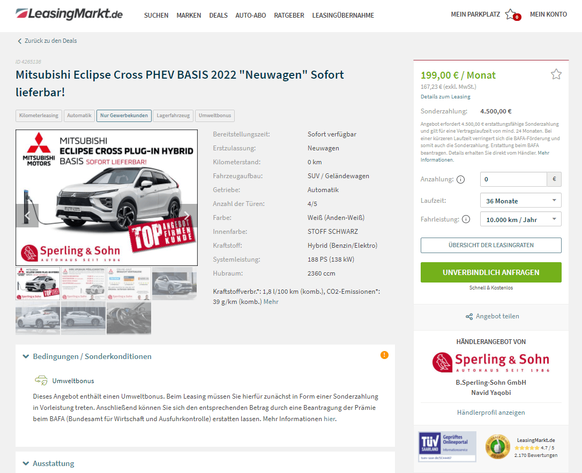
Task: Click the 'hier' BAFA info link
Action: (329, 419)
